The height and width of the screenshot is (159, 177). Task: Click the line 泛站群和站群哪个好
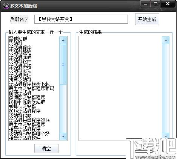tap(29, 134)
